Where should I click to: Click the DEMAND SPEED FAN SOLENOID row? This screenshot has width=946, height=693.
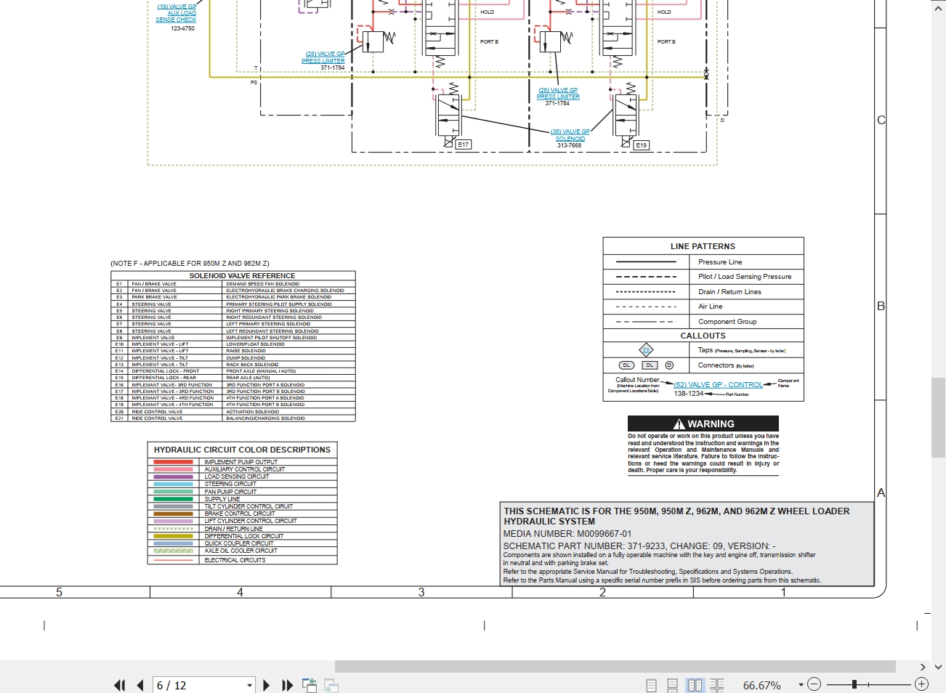point(233,284)
